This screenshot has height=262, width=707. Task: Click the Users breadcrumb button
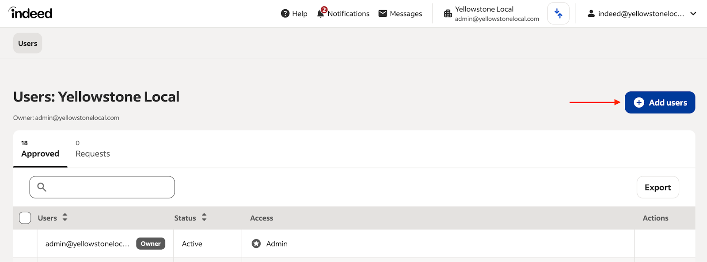pos(27,43)
